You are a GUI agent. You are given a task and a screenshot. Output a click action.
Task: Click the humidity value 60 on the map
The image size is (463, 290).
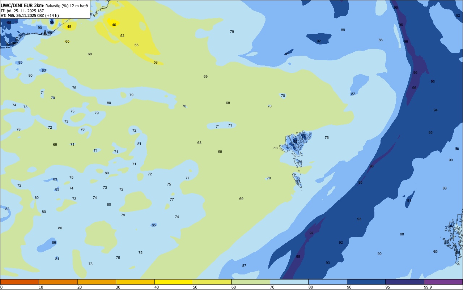coord(67,42)
